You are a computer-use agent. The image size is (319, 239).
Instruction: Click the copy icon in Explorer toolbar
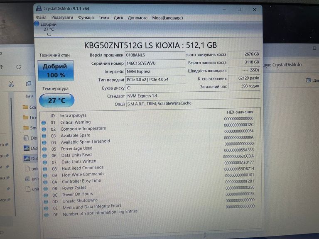tap(29, 84)
